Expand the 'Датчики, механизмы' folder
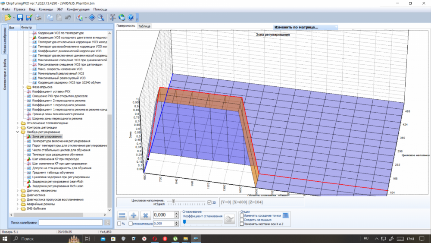The image size is (431, 243). tap(18, 190)
